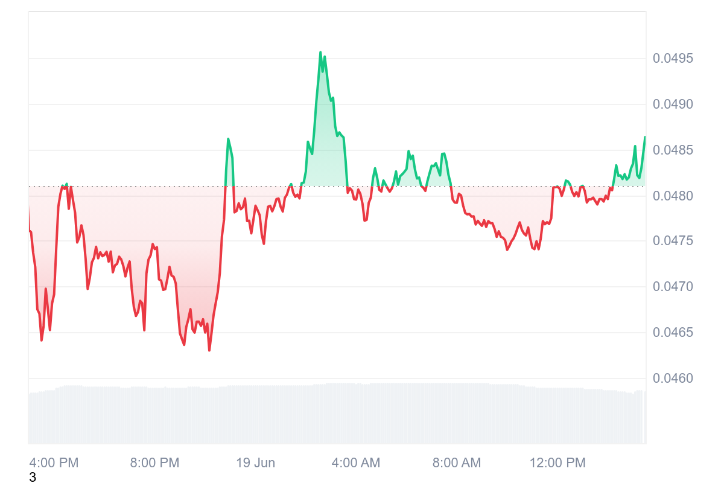The width and height of the screenshot is (724, 483).
Task: Select the 12:00 PM time label
Action: pos(557,463)
